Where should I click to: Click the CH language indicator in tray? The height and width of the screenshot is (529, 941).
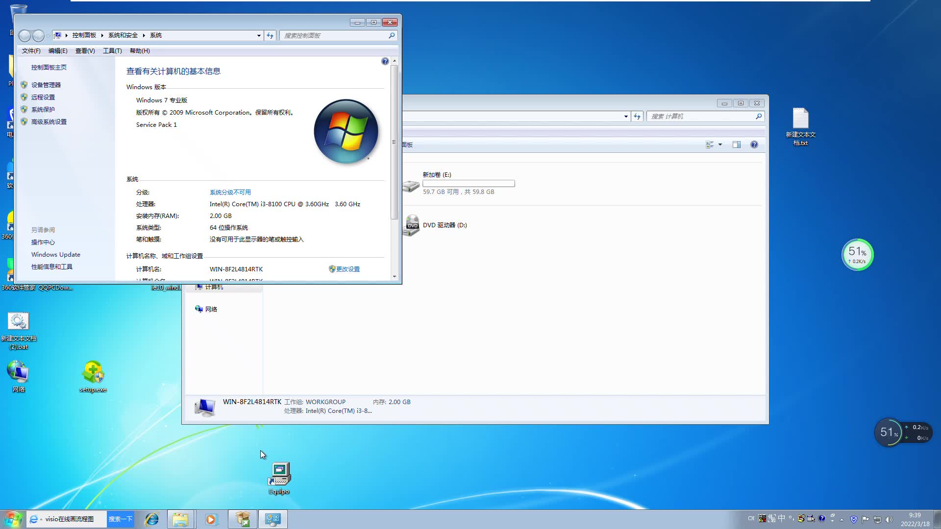(751, 519)
